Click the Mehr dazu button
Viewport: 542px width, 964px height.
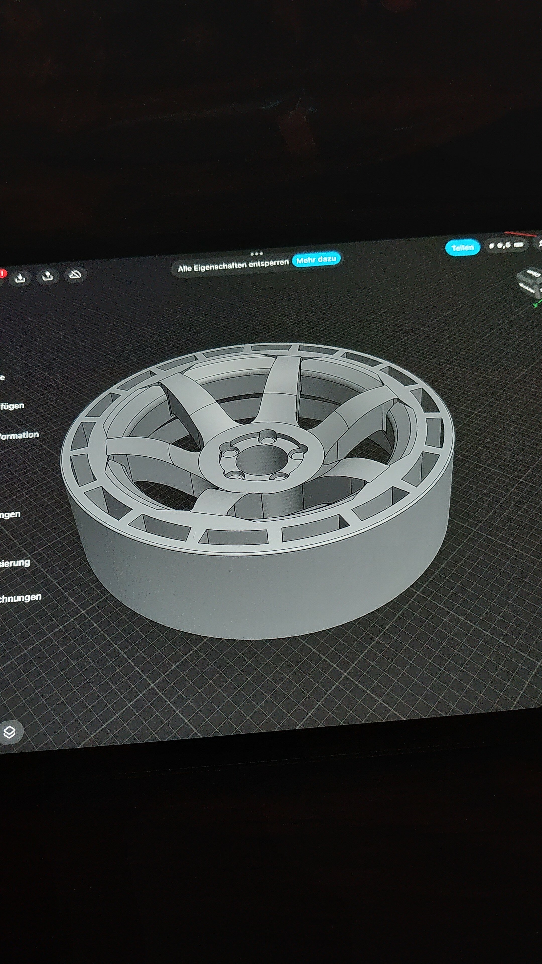(x=316, y=259)
